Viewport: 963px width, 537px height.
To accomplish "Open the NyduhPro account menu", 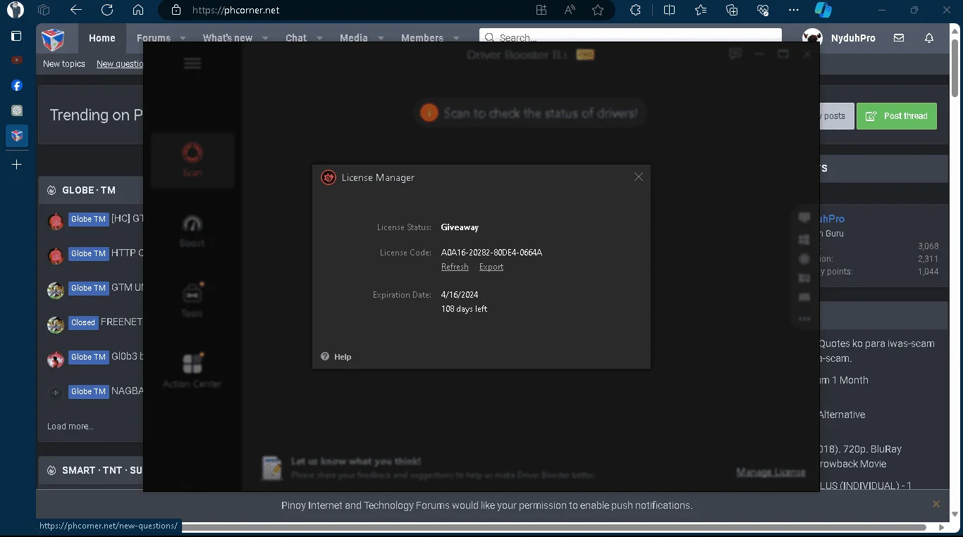I will point(839,38).
